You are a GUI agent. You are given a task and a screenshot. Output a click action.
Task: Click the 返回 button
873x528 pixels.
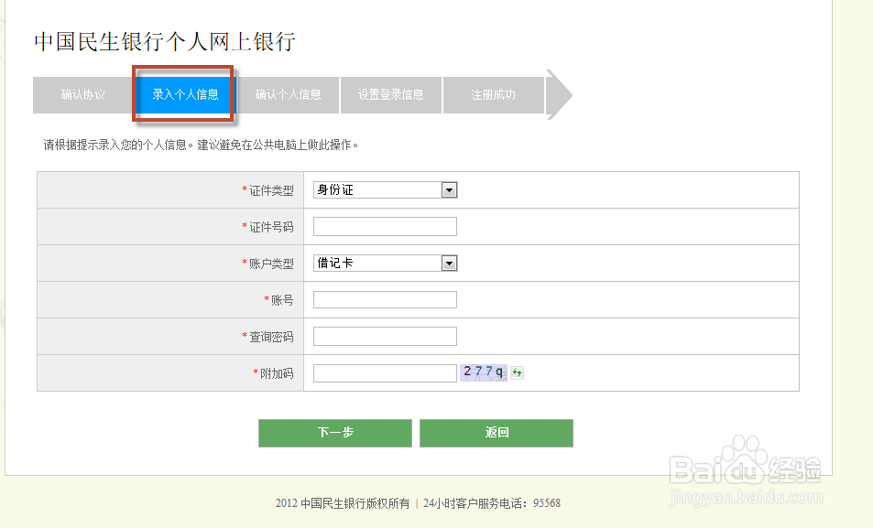pos(497,433)
